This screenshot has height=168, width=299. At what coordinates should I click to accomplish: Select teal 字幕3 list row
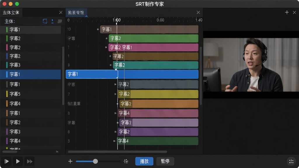[x=30, y=65]
